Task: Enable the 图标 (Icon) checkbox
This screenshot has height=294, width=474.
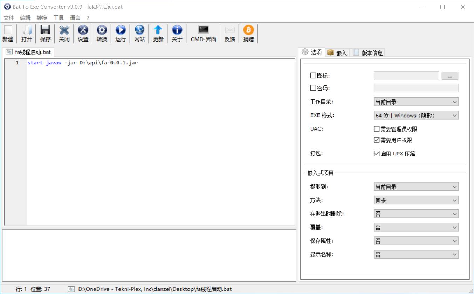Action: click(313, 76)
